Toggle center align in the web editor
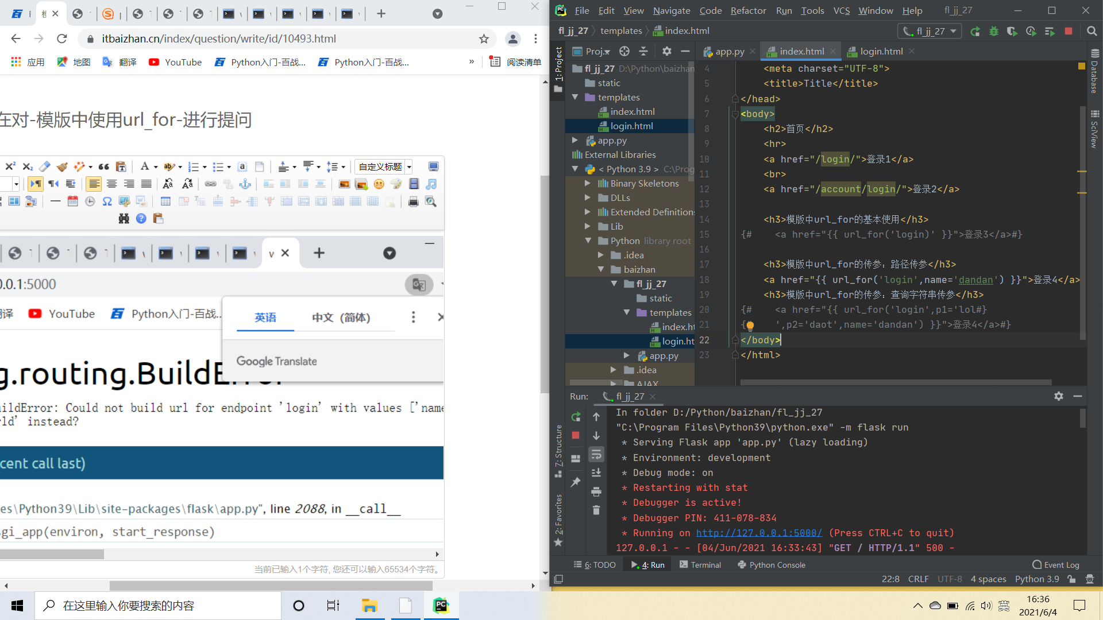This screenshot has width=1103, height=620. [112, 184]
